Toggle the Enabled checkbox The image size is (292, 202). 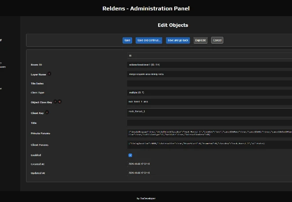pyautogui.click(x=130, y=155)
